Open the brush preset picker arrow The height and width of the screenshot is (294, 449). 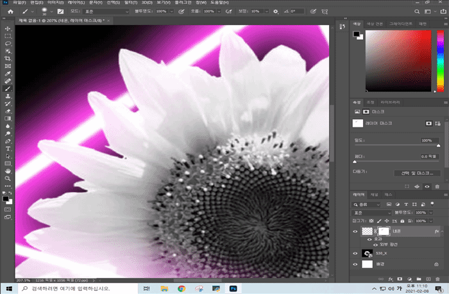pyautogui.click(x=51, y=12)
